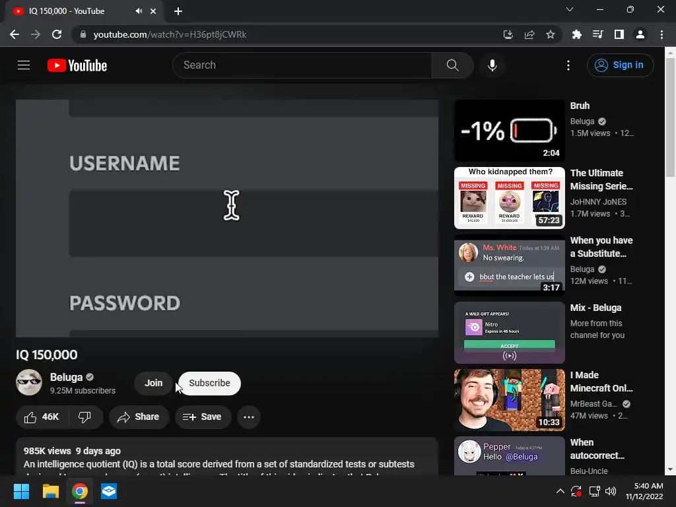Image resolution: width=676 pixels, height=507 pixels.
Task: Like the video showing 46K
Action: pos(42,417)
